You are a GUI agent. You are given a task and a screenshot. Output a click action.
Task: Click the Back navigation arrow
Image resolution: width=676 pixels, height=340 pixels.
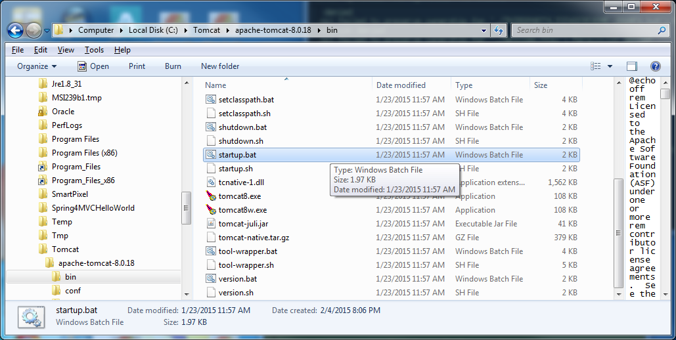(16, 30)
